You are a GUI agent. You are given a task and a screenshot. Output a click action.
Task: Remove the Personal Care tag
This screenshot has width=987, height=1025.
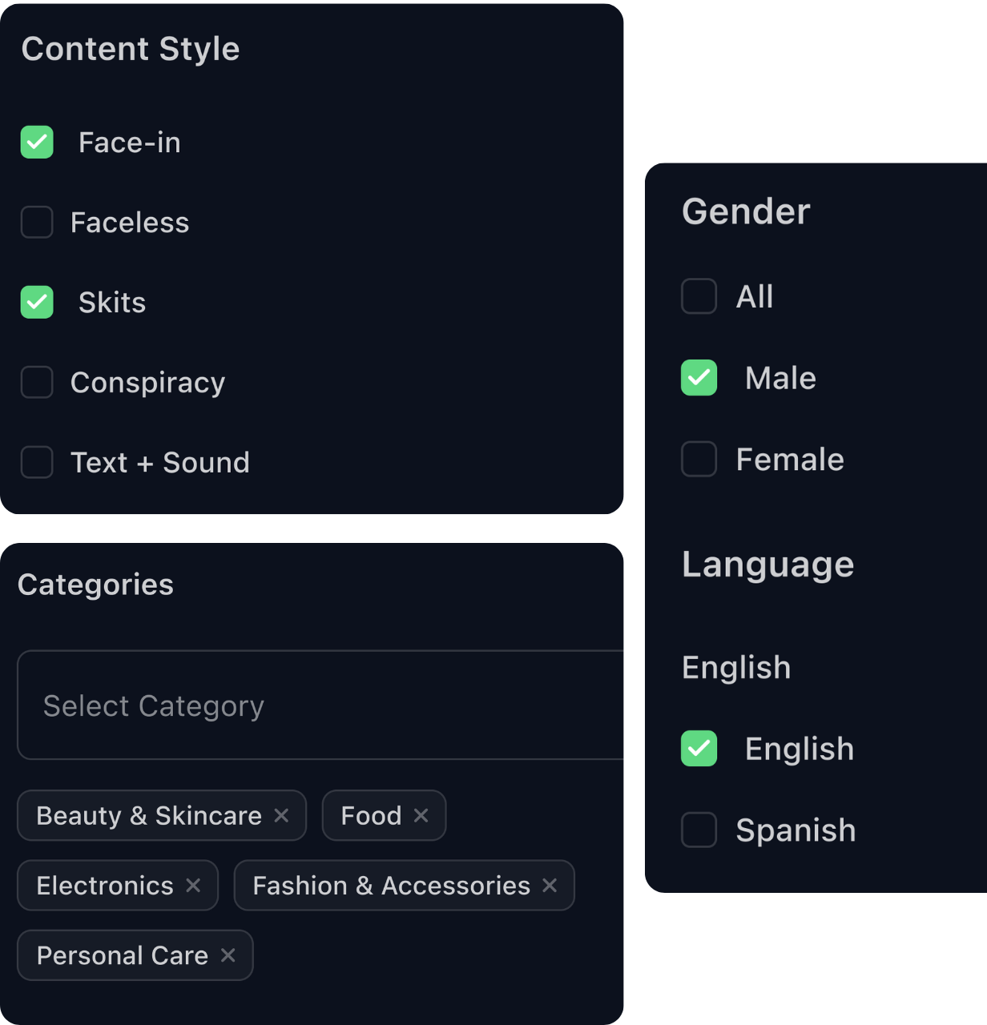[228, 955]
